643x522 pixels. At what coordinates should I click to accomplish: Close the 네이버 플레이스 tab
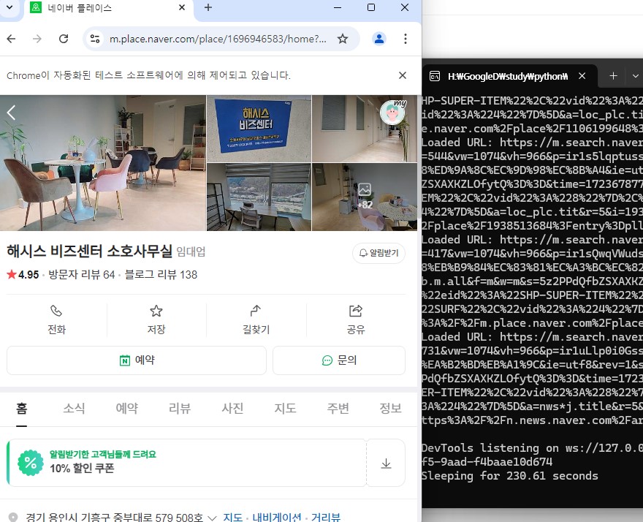coord(182,7)
